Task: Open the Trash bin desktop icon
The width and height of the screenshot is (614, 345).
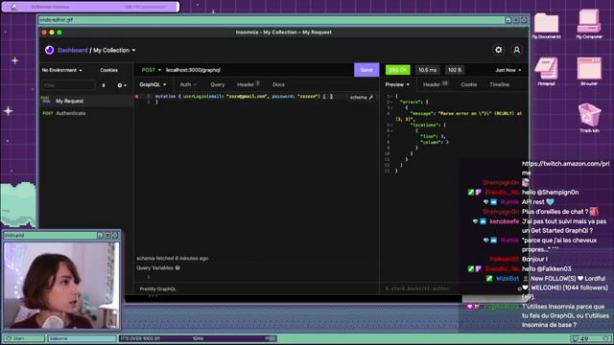Action: point(589,117)
